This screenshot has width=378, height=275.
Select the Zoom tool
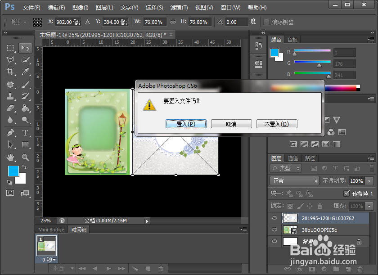[25, 158]
